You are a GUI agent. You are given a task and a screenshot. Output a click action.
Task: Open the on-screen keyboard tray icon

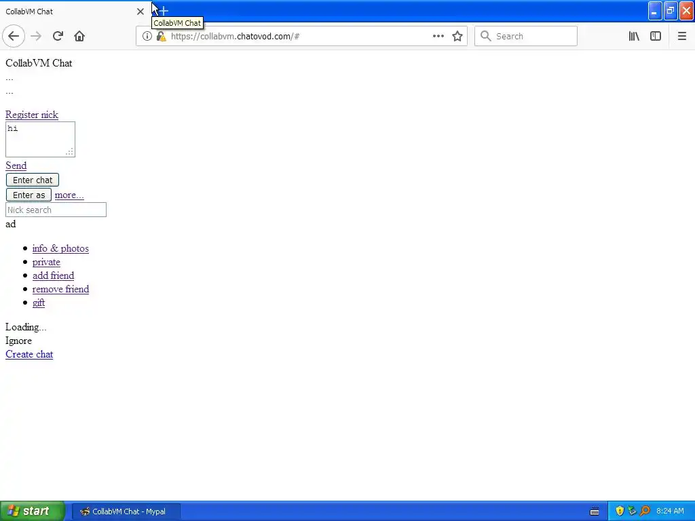595,512
